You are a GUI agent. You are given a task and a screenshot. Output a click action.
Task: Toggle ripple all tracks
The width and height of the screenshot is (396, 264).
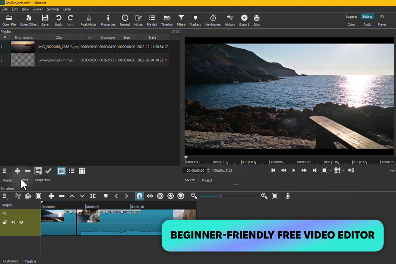click(x=171, y=196)
